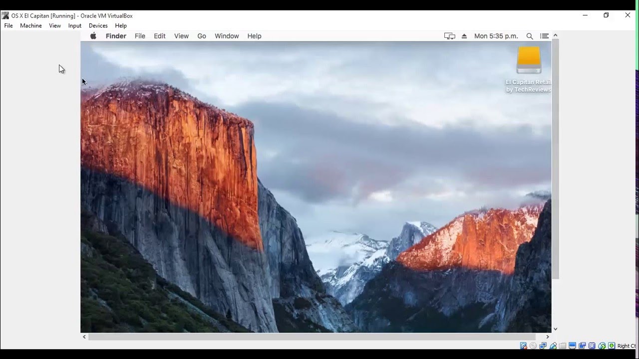The image size is (639, 359).
Task: Click the horizontal scrollbar left arrow
Action: [x=84, y=337]
